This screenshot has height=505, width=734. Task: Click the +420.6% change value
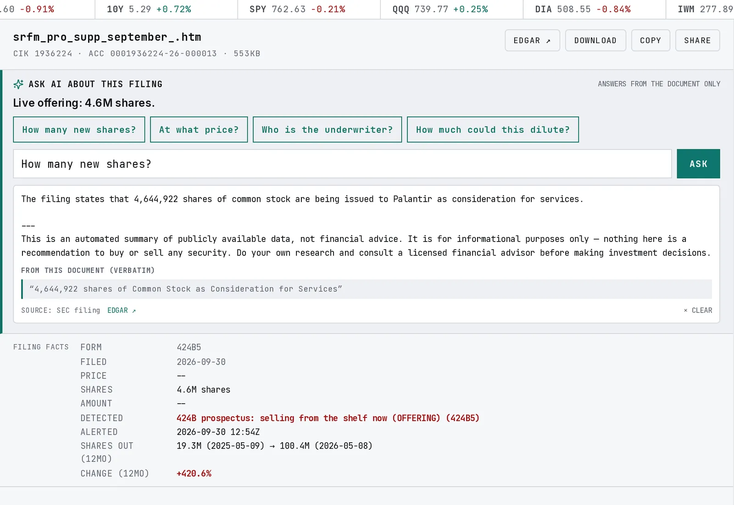(x=194, y=473)
